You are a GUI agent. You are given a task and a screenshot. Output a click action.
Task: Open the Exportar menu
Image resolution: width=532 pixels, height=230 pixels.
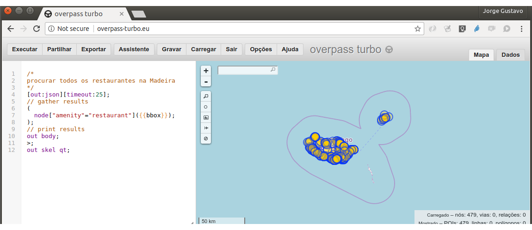pyautogui.click(x=93, y=49)
